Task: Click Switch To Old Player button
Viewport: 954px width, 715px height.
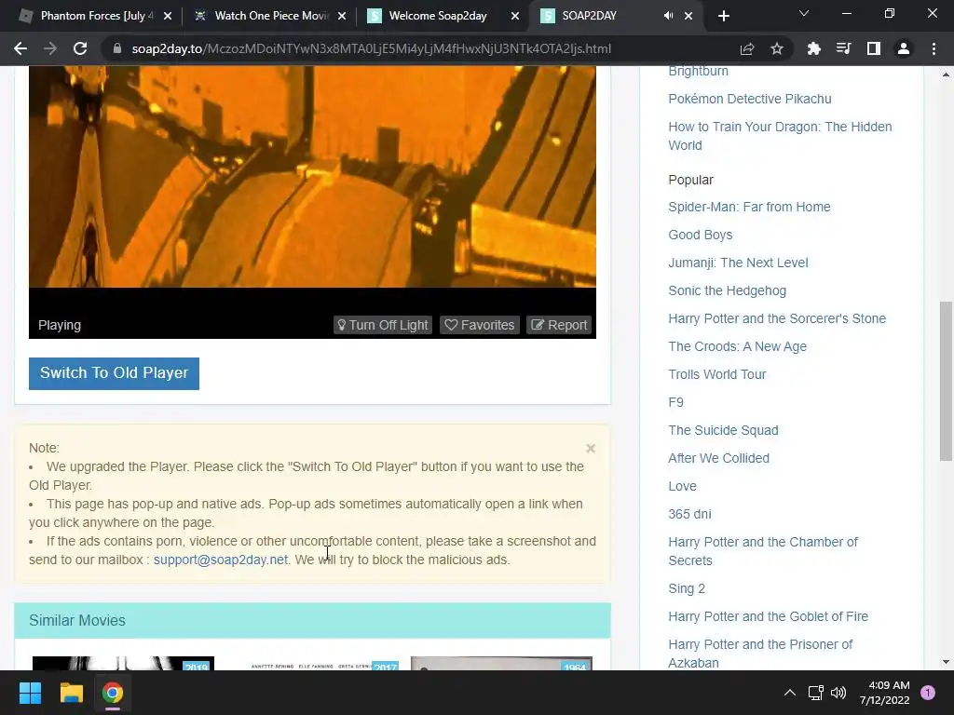Action: (114, 373)
